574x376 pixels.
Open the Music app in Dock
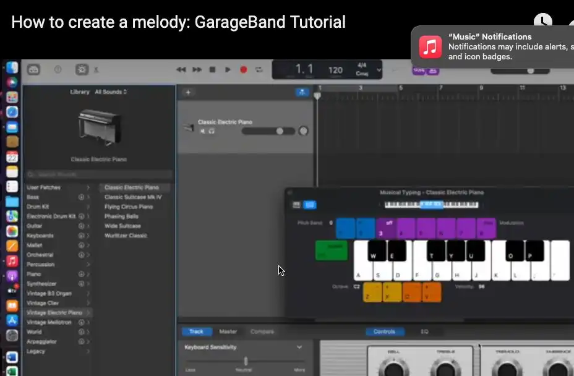[x=12, y=261]
